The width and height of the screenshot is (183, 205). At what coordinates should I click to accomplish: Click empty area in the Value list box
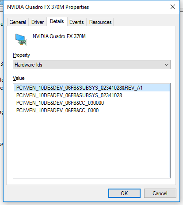[x=91, y=145]
